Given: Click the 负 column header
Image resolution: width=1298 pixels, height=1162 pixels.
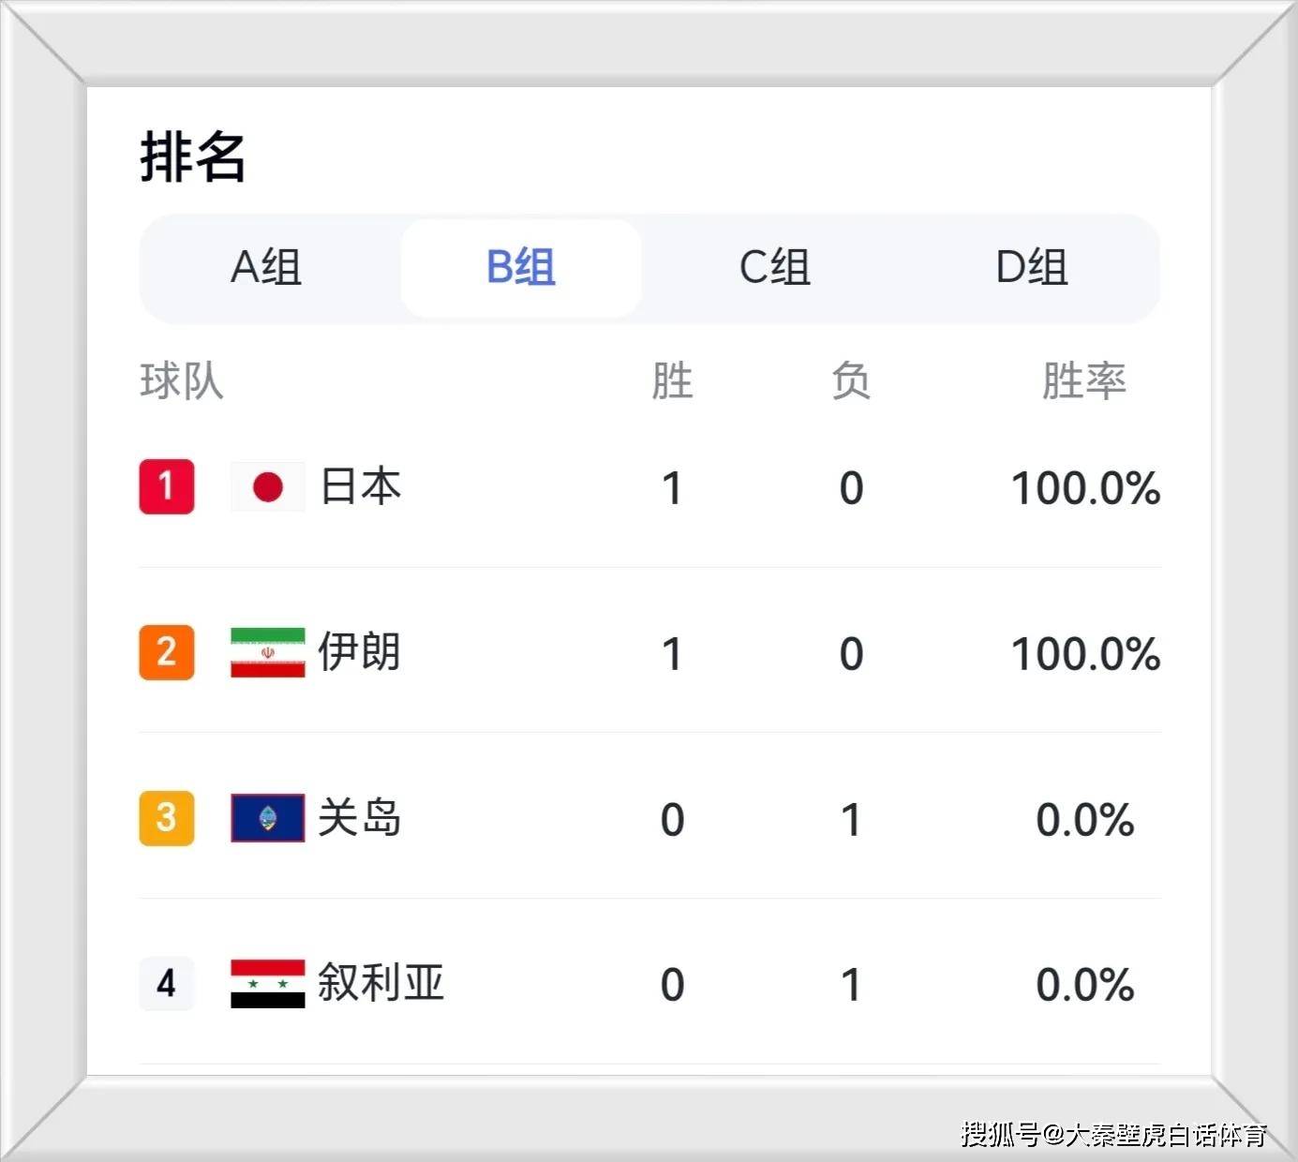Looking at the screenshot, I should [851, 381].
